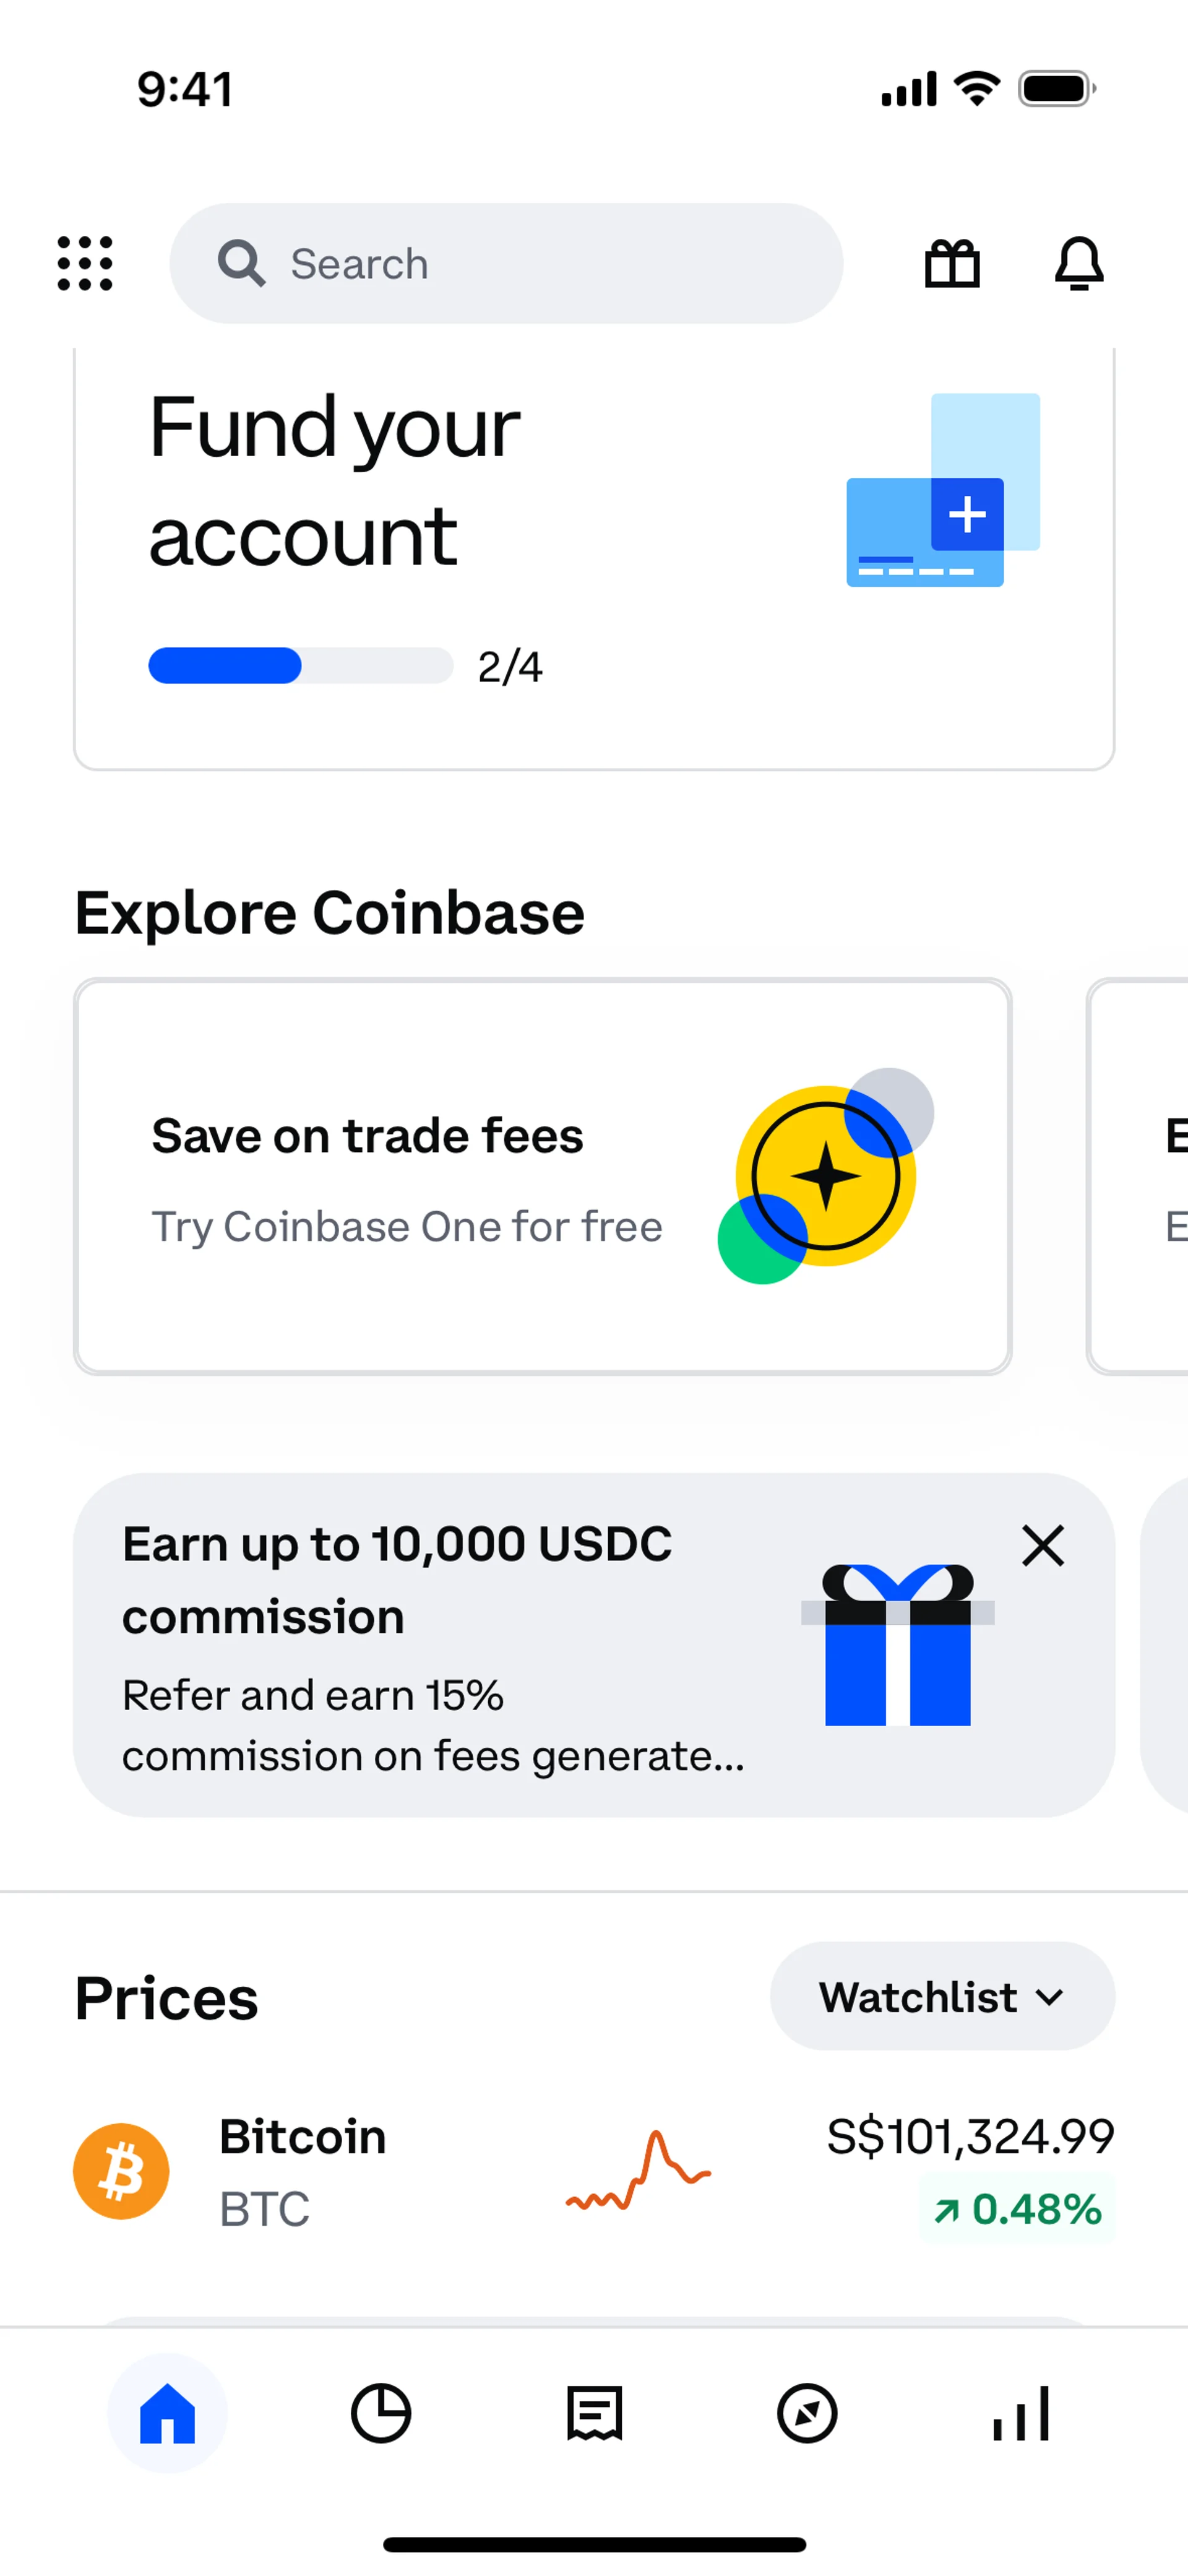
Task: Tap Bitcoin 0.48% change badge
Action: [1017, 2209]
